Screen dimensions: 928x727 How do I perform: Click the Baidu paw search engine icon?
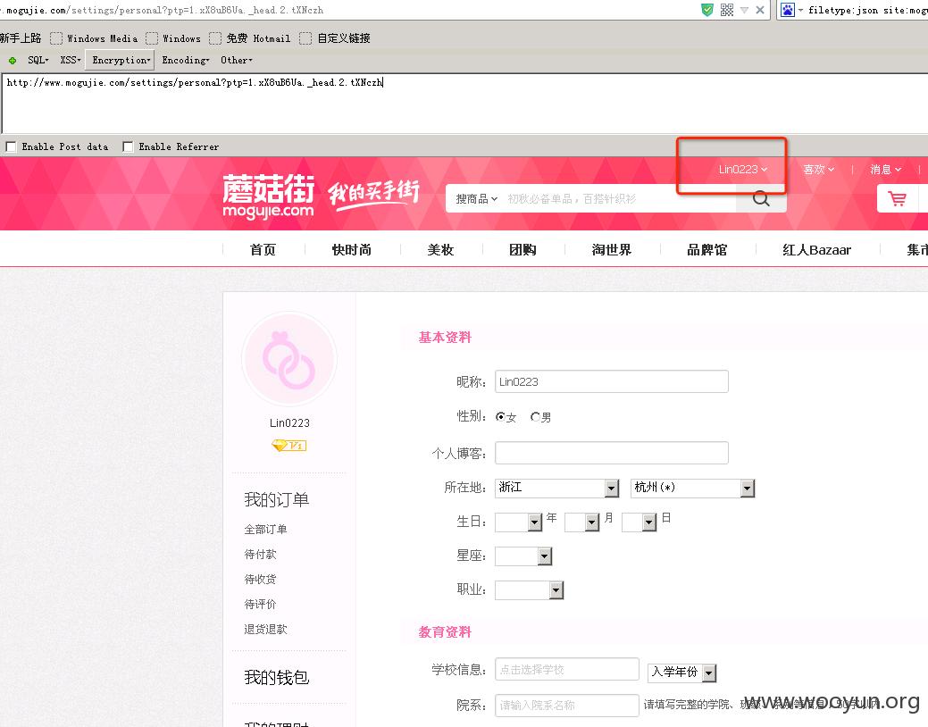click(x=787, y=10)
